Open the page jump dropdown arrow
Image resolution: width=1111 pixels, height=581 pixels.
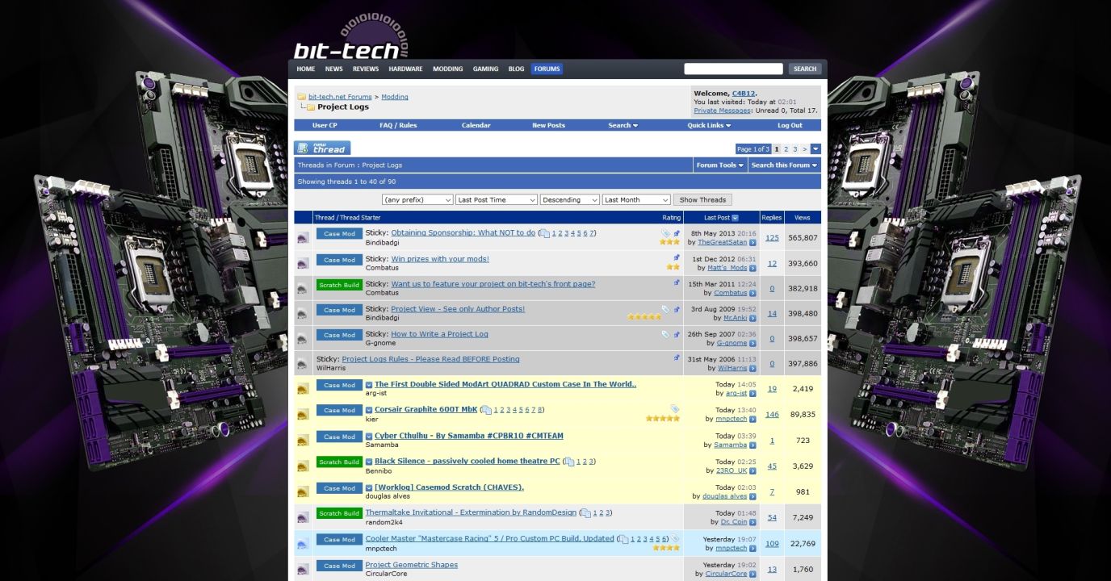(x=815, y=149)
